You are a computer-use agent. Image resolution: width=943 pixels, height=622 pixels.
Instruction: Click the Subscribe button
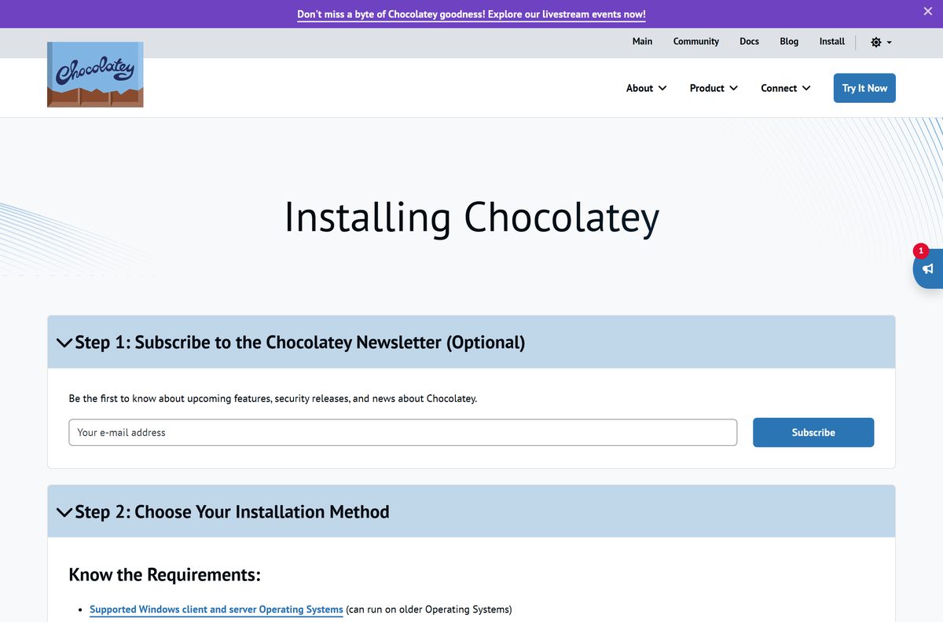[813, 433]
